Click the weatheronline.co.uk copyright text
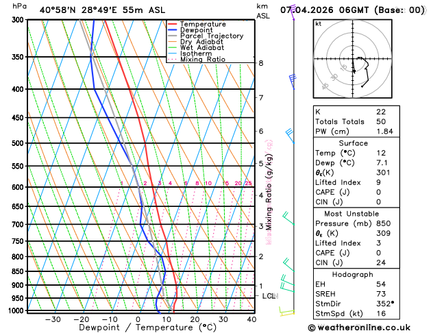431x333 pixels. [x=359, y=328]
